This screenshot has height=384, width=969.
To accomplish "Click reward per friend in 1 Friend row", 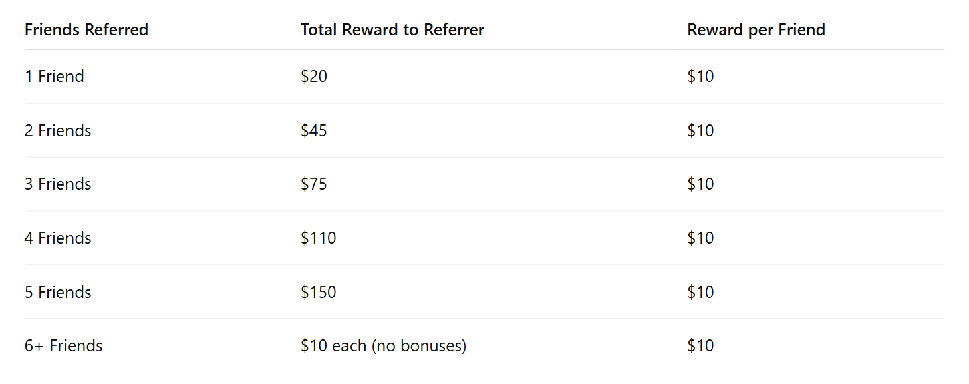I will click(x=700, y=77).
